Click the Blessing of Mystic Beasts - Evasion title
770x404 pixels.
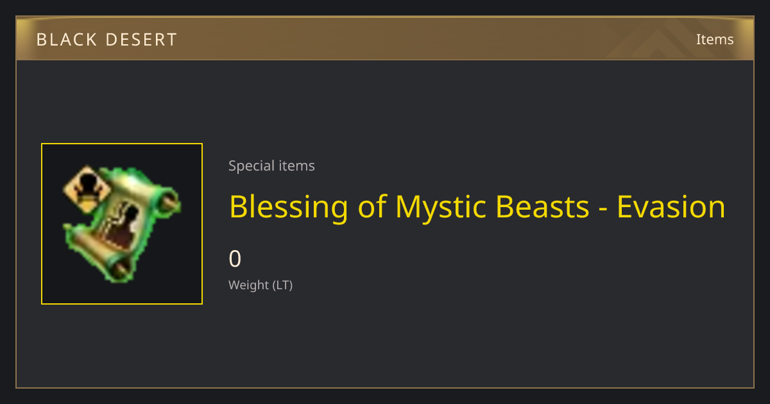pyautogui.click(x=477, y=207)
